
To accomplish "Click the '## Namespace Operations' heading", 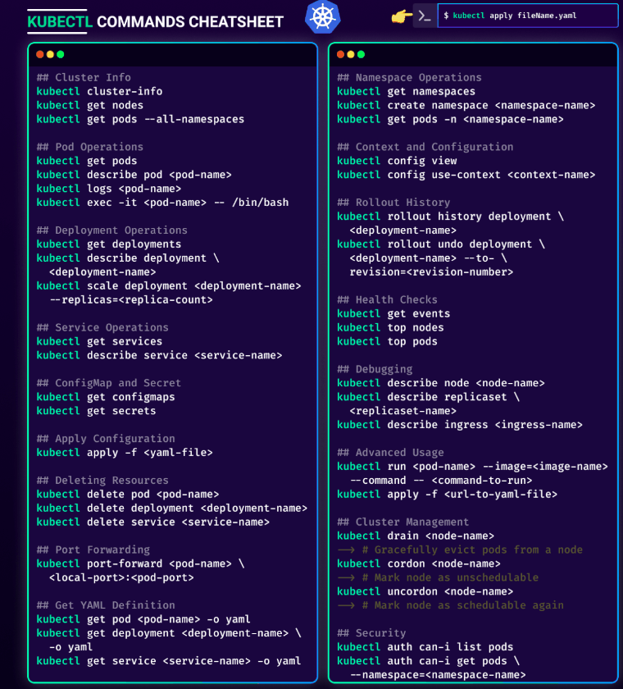I will [409, 77].
